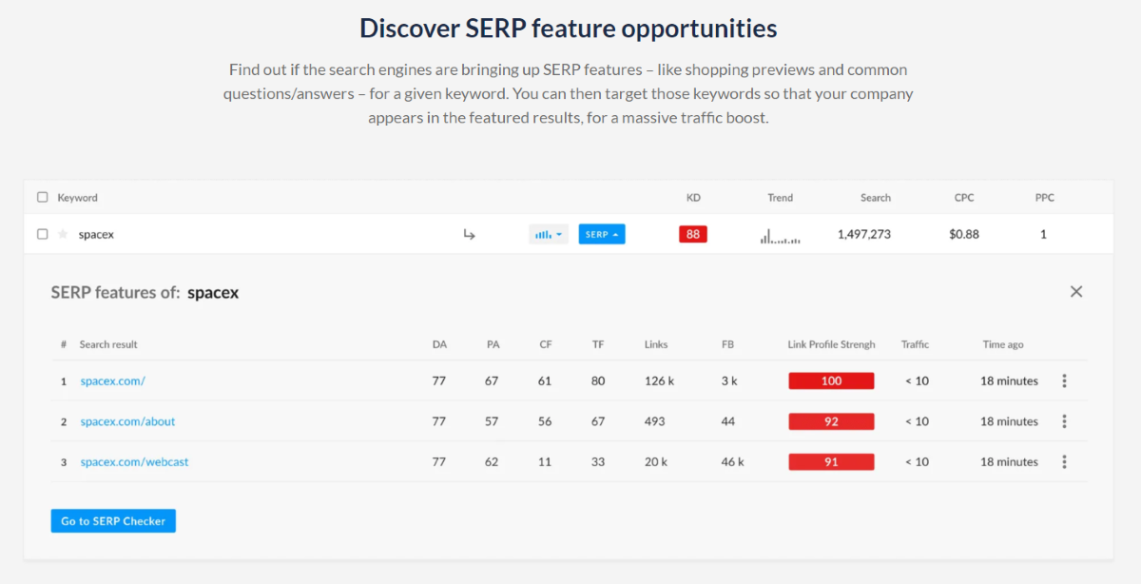This screenshot has height=584, width=1141.
Task: Check the spacex keyword checkbox
Action: click(x=42, y=234)
